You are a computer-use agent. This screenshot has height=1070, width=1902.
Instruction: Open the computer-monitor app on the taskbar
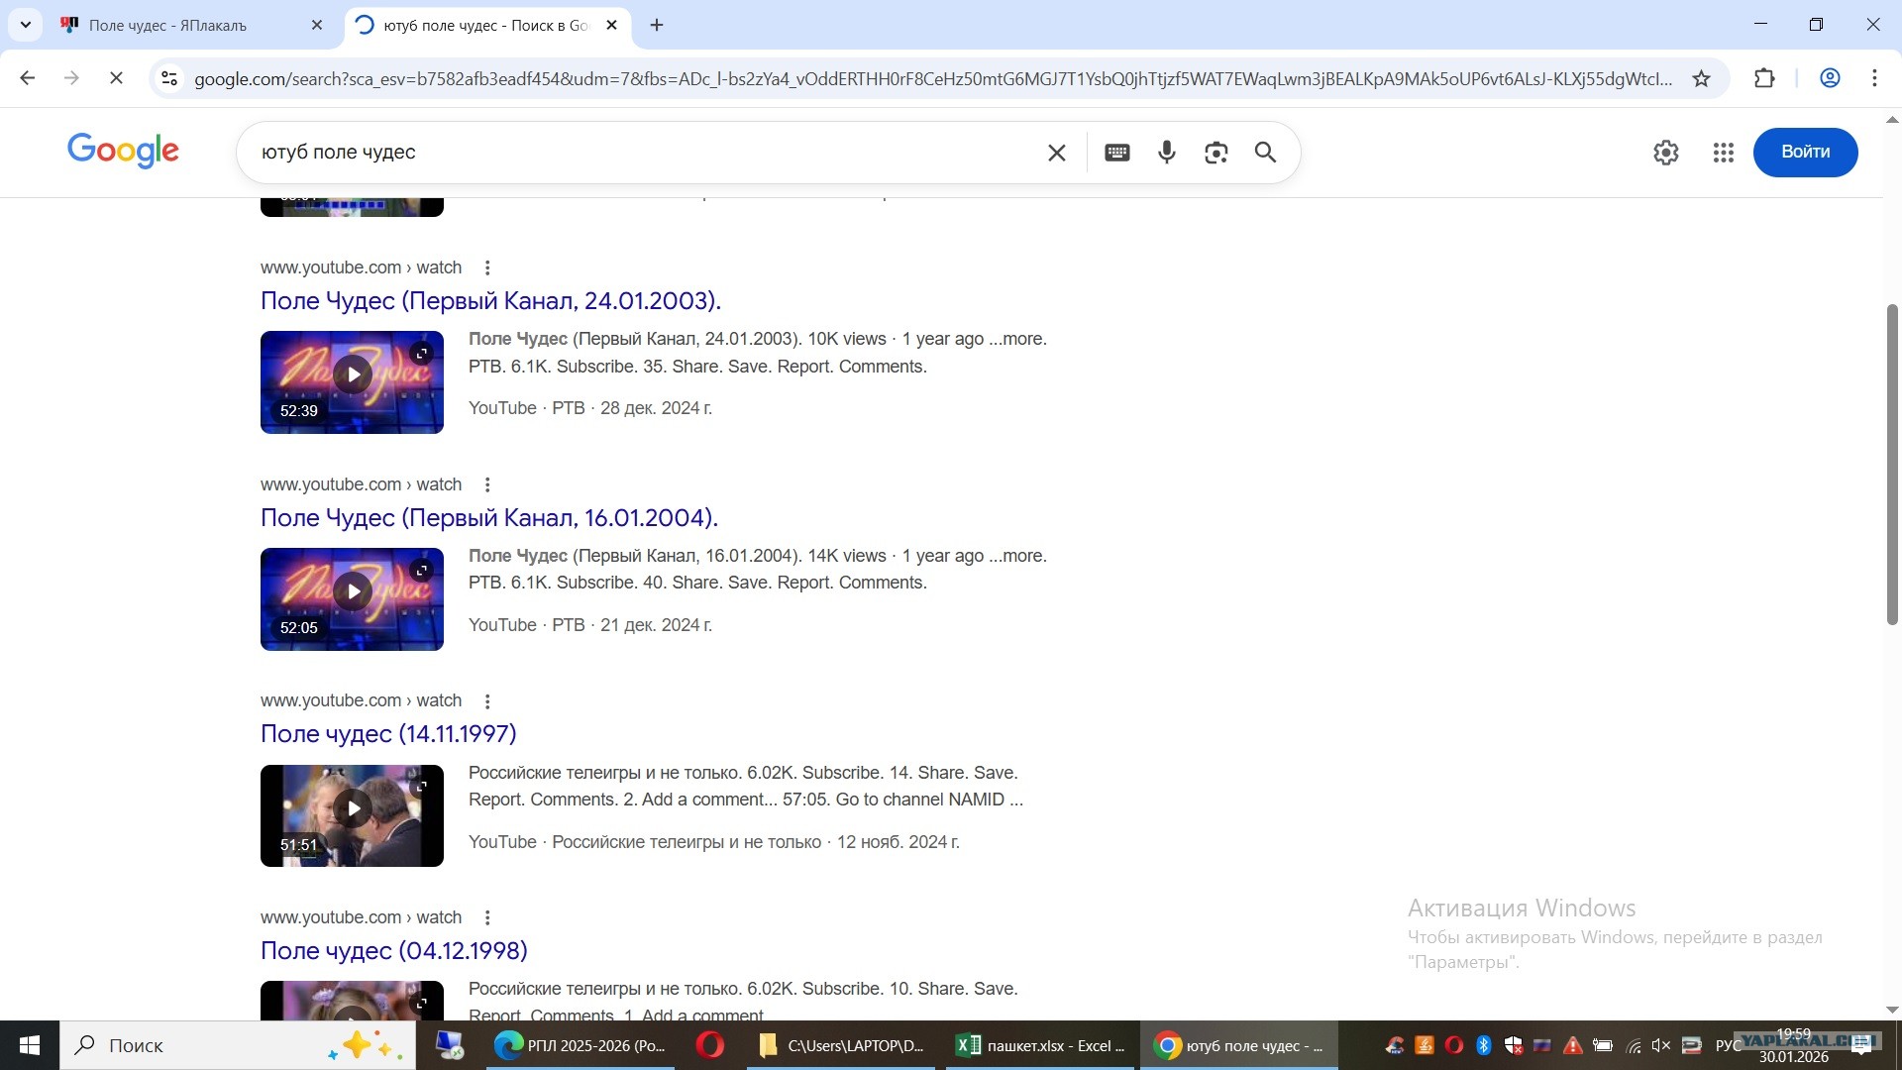coord(450,1045)
